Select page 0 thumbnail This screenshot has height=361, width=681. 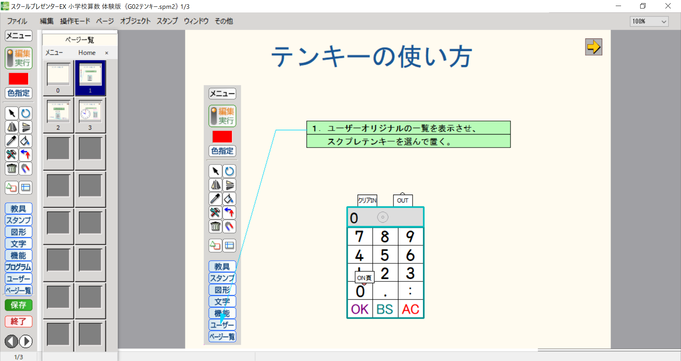[58, 78]
